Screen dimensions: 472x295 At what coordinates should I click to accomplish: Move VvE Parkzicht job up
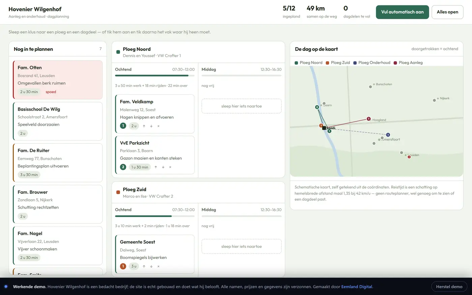point(156,167)
